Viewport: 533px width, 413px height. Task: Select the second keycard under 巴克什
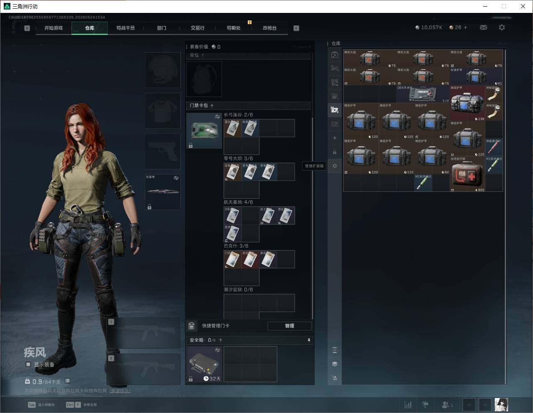pos(250,259)
